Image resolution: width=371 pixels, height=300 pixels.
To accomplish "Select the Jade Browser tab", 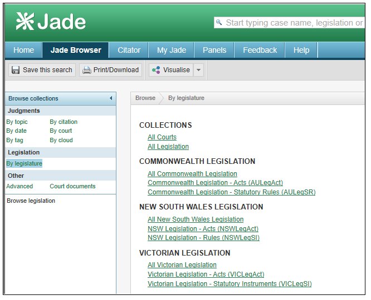I will (76, 50).
